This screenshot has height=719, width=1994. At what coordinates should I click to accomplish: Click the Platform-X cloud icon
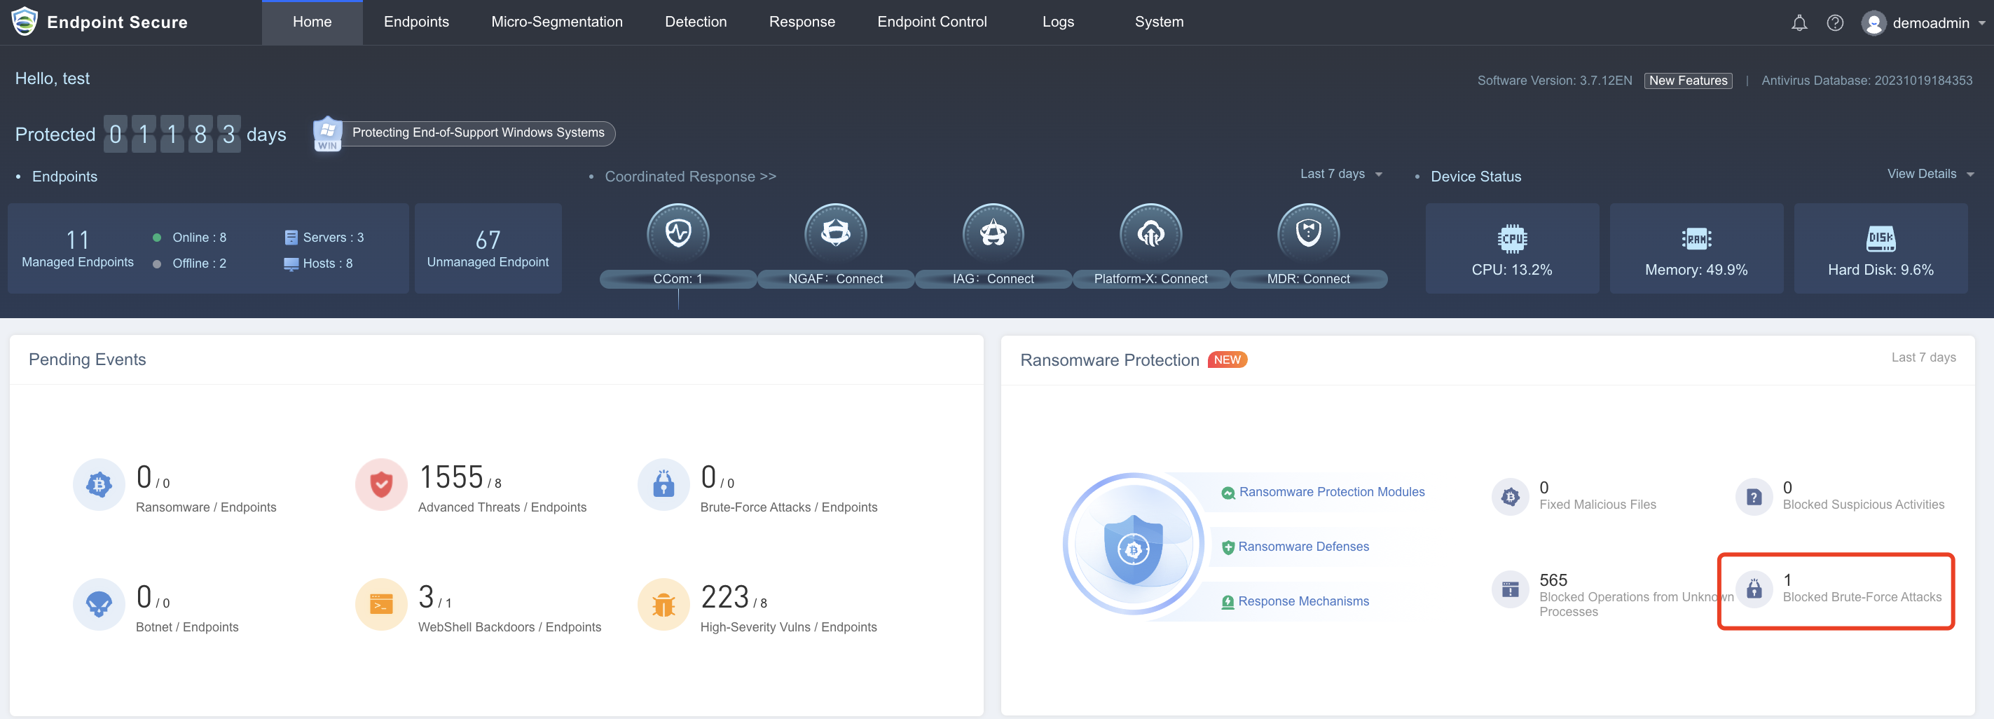[1150, 233]
